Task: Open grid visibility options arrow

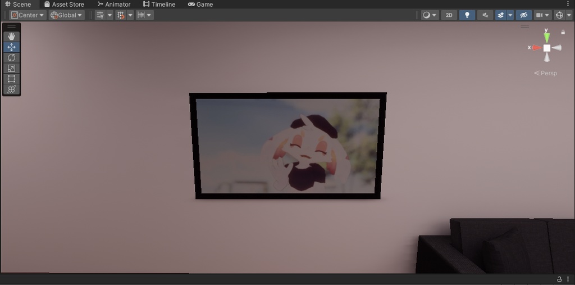Action: click(x=109, y=15)
